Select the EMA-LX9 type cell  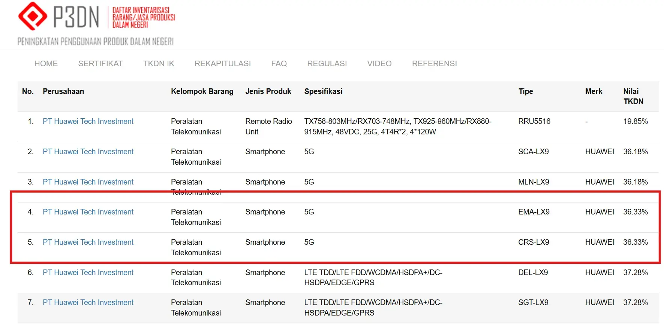[x=534, y=212]
